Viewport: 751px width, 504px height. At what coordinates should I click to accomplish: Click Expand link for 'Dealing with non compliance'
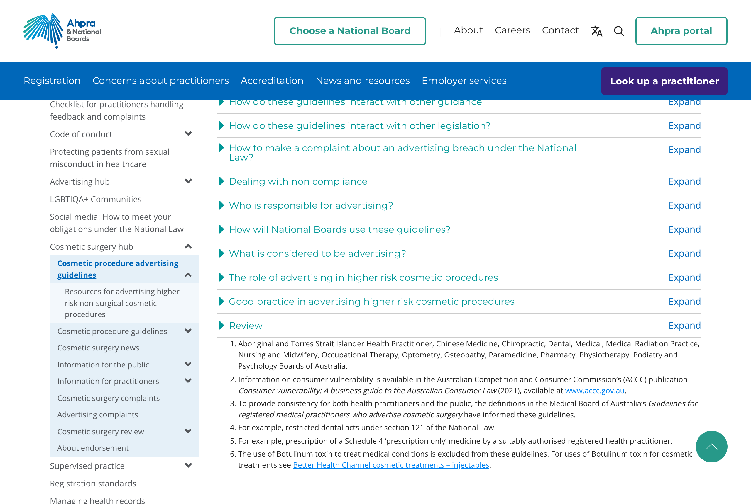(684, 181)
